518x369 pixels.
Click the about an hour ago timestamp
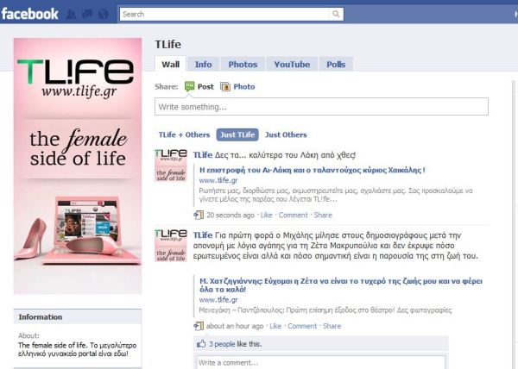click(x=235, y=326)
